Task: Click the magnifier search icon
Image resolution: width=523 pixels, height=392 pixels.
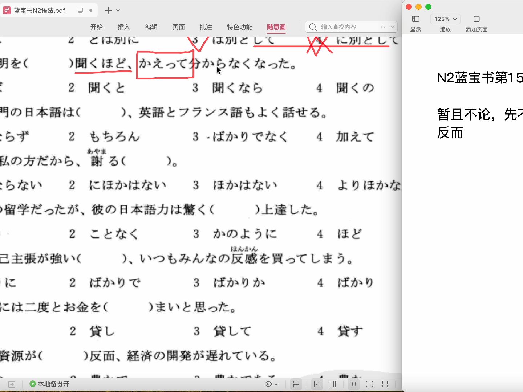Action: click(313, 27)
